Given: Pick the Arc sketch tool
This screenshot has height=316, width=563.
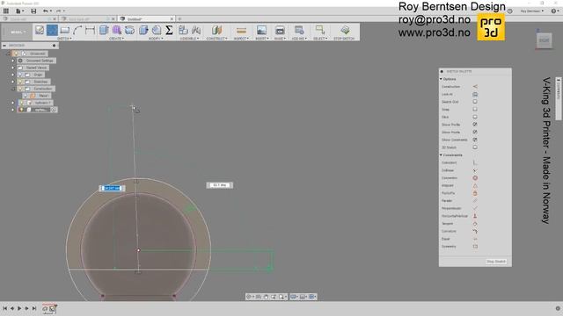Looking at the screenshot, I should point(77,30).
